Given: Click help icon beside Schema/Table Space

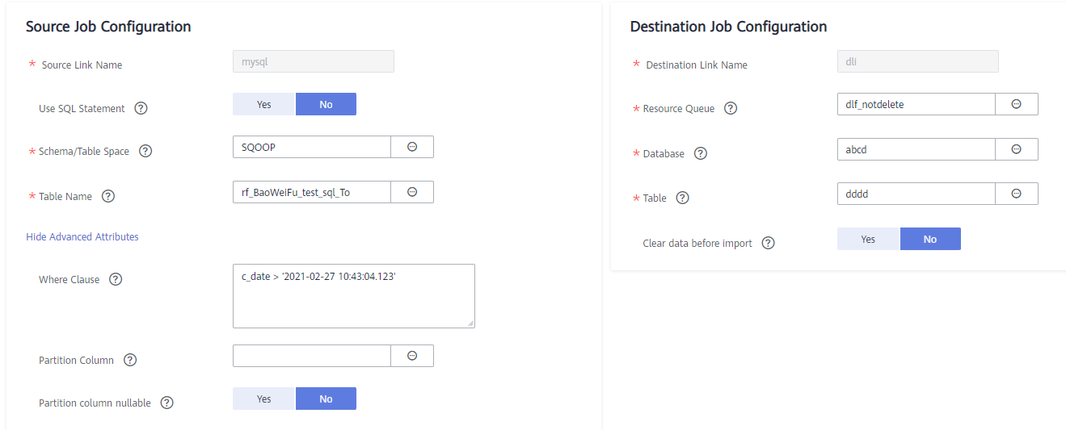Looking at the screenshot, I should click(145, 151).
